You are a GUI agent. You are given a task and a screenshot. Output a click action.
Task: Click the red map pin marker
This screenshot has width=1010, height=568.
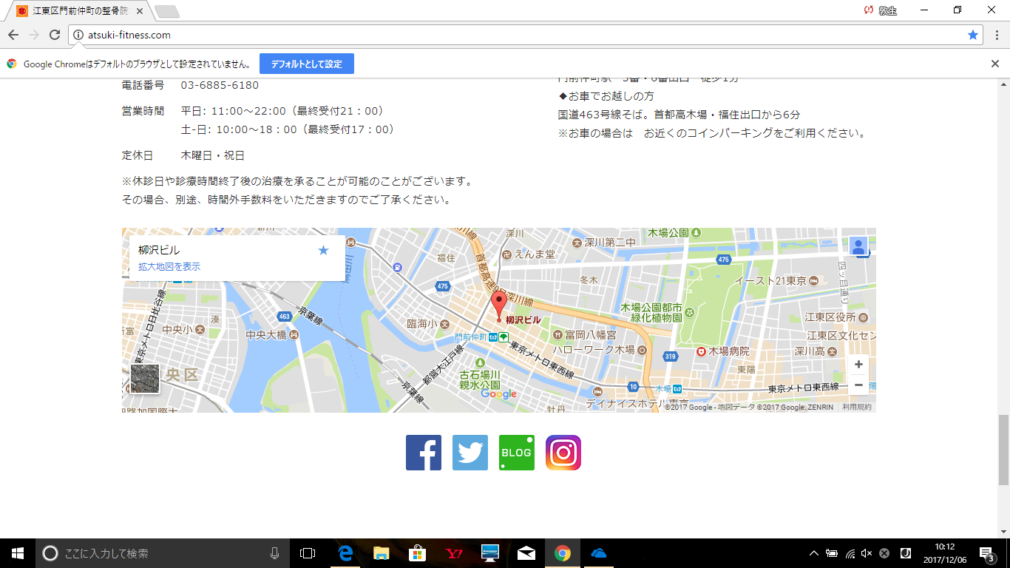click(x=499, y=305)
